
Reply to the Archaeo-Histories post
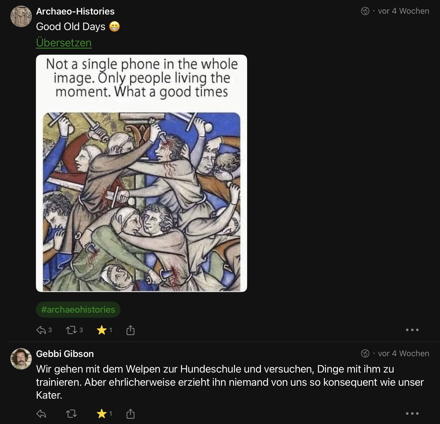[41, 330]
